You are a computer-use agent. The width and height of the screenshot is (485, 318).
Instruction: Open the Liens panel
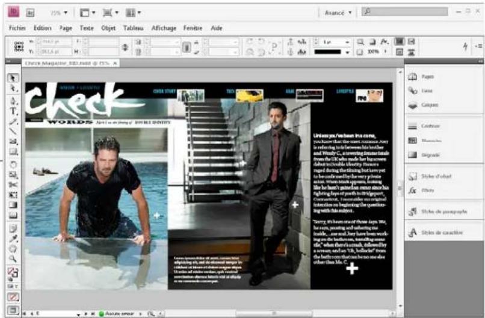pos(421,90)
